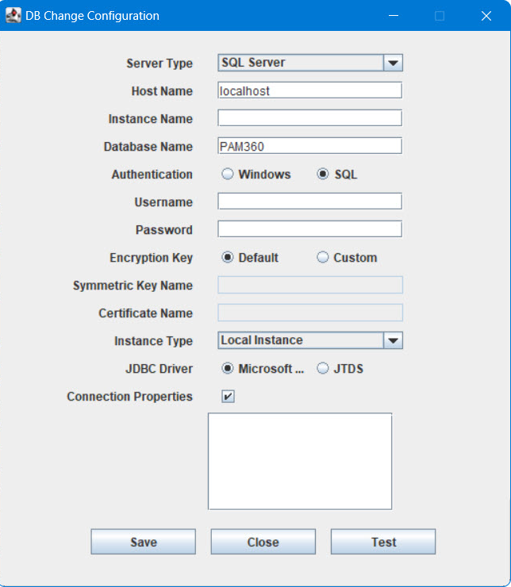Image resolution: width=511 pixels, height=587 pixels.
Task: Choose Custom encryption key option
Action: [x=323, y=257]
